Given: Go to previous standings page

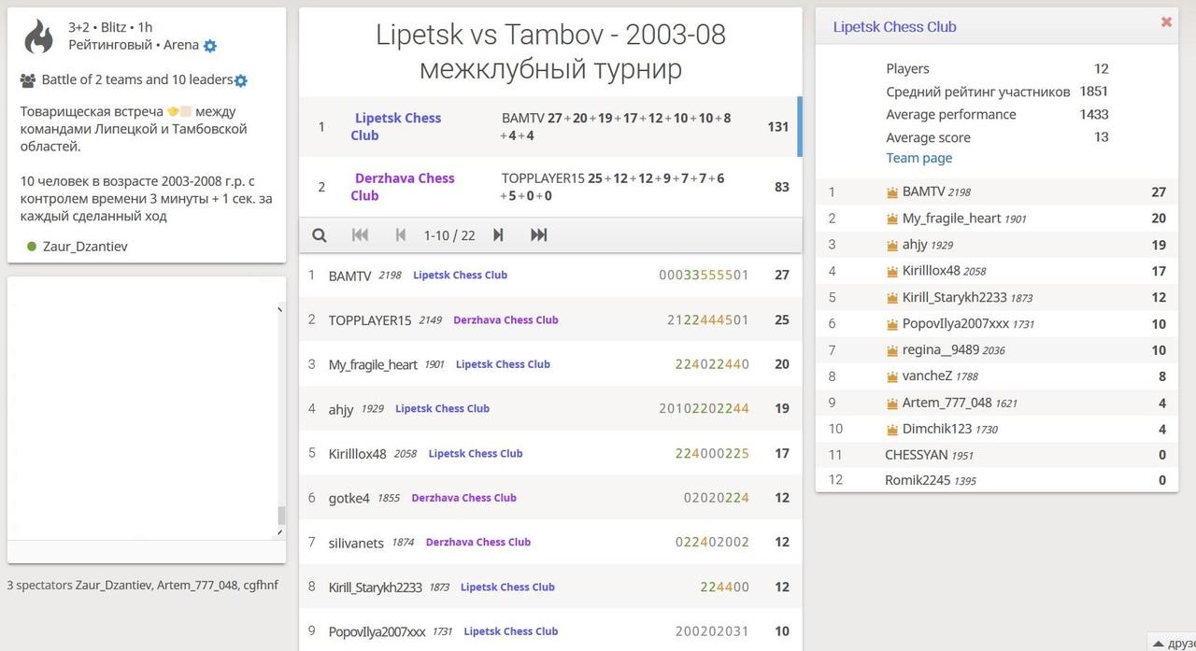Looking at the screenshot, I should 401,235.
